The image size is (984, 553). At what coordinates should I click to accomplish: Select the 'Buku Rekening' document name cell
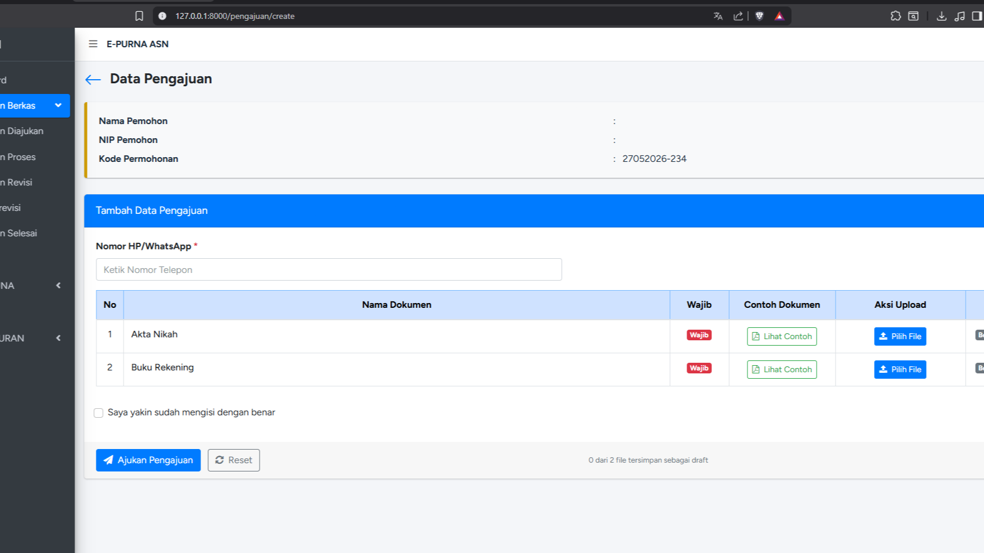coord(397,369)
